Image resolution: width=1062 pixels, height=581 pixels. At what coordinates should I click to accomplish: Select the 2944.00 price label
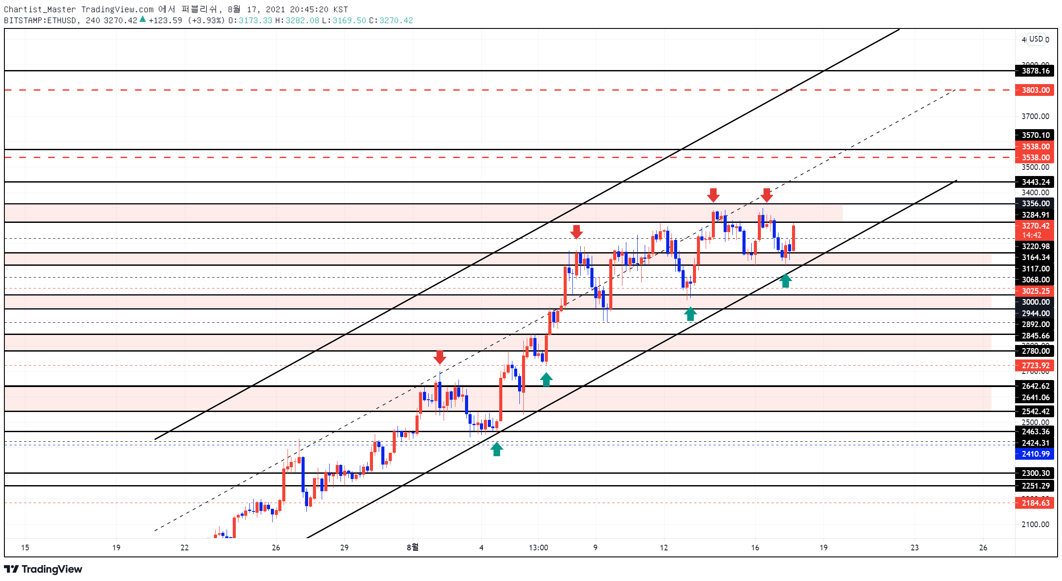pyautogui.click(x=1035, y=313)
